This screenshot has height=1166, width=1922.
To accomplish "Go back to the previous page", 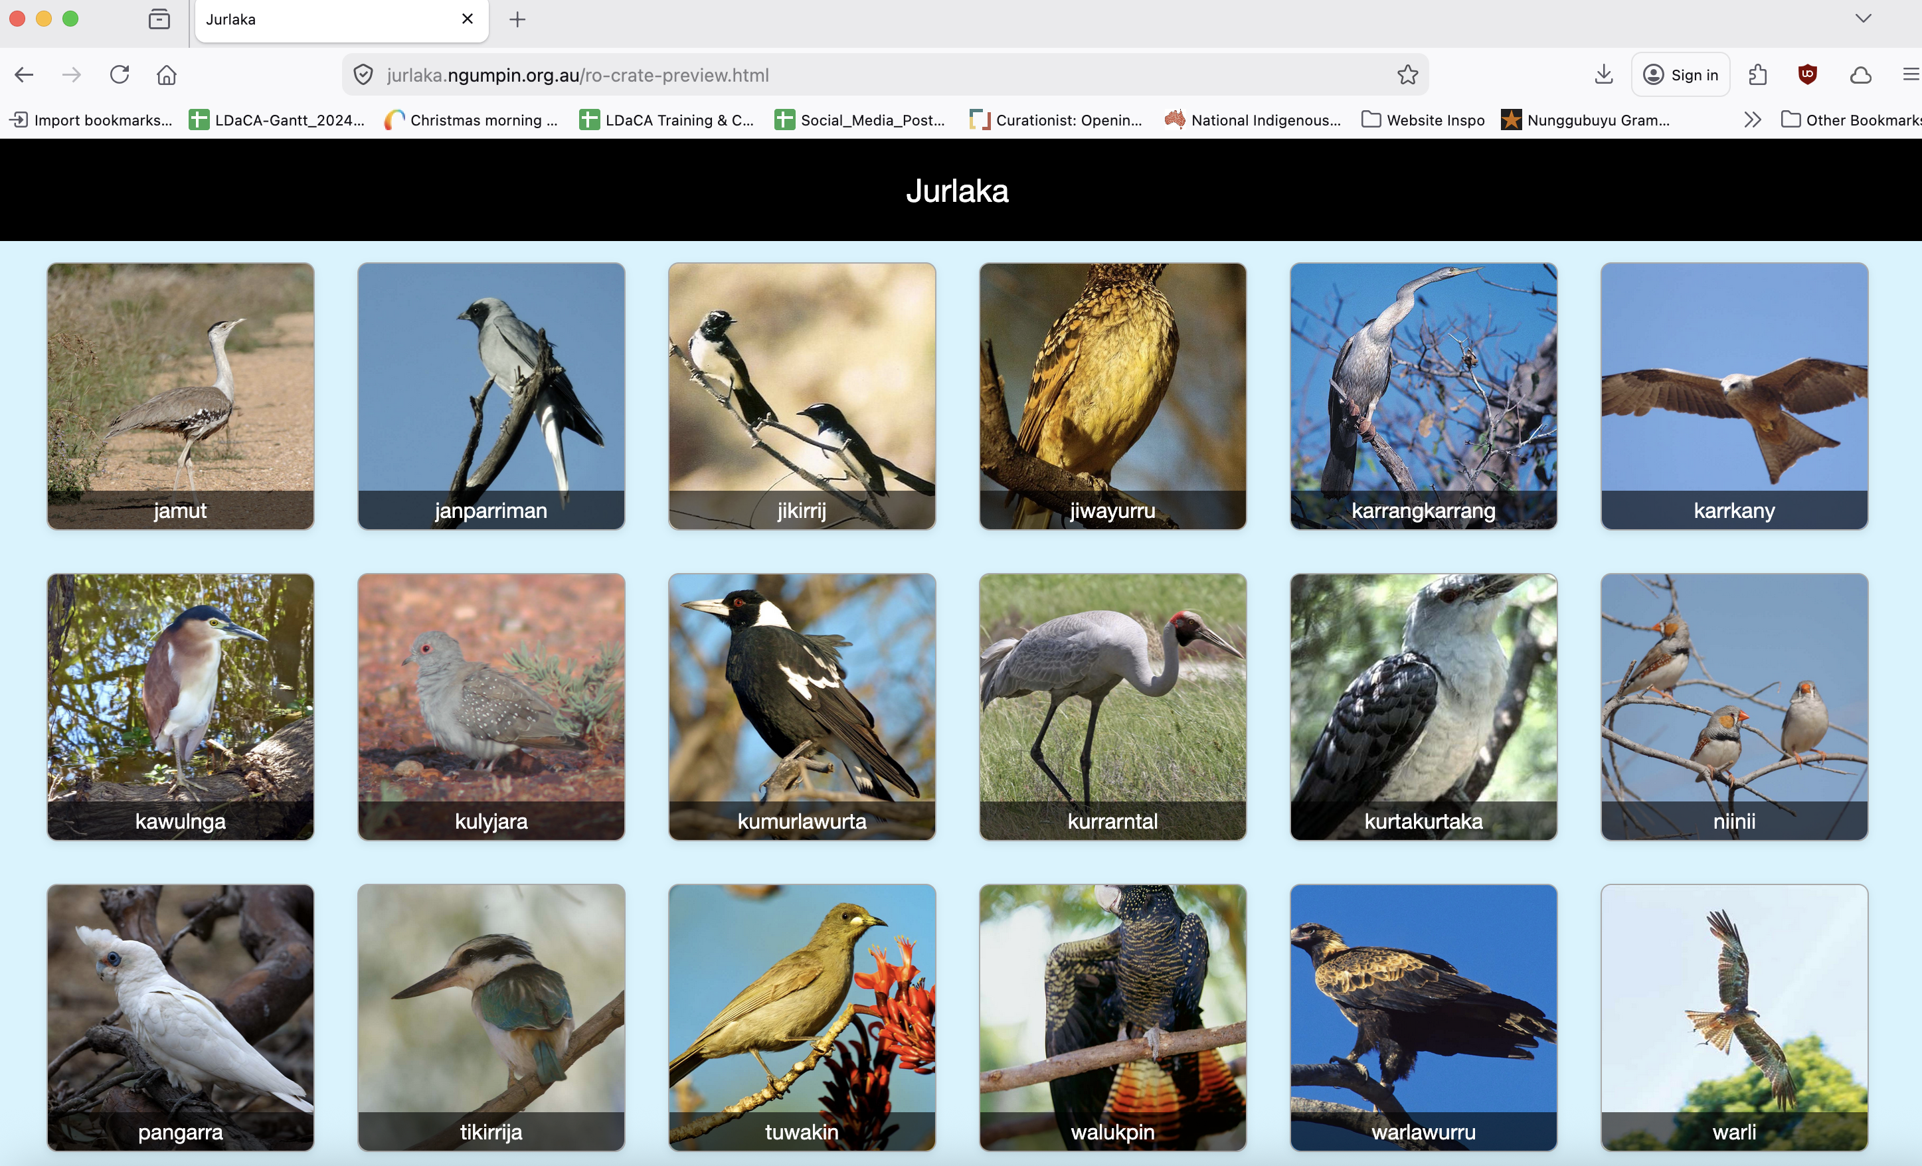I will coord(24,75).
